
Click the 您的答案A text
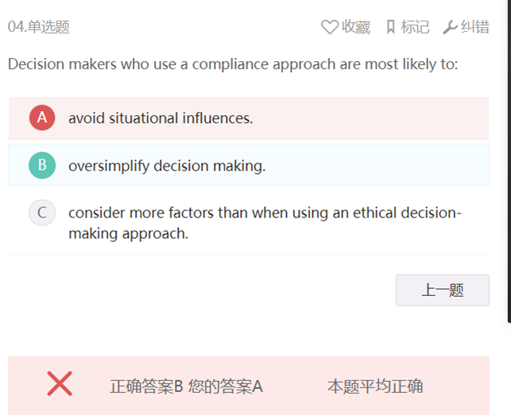pos(226,386)
